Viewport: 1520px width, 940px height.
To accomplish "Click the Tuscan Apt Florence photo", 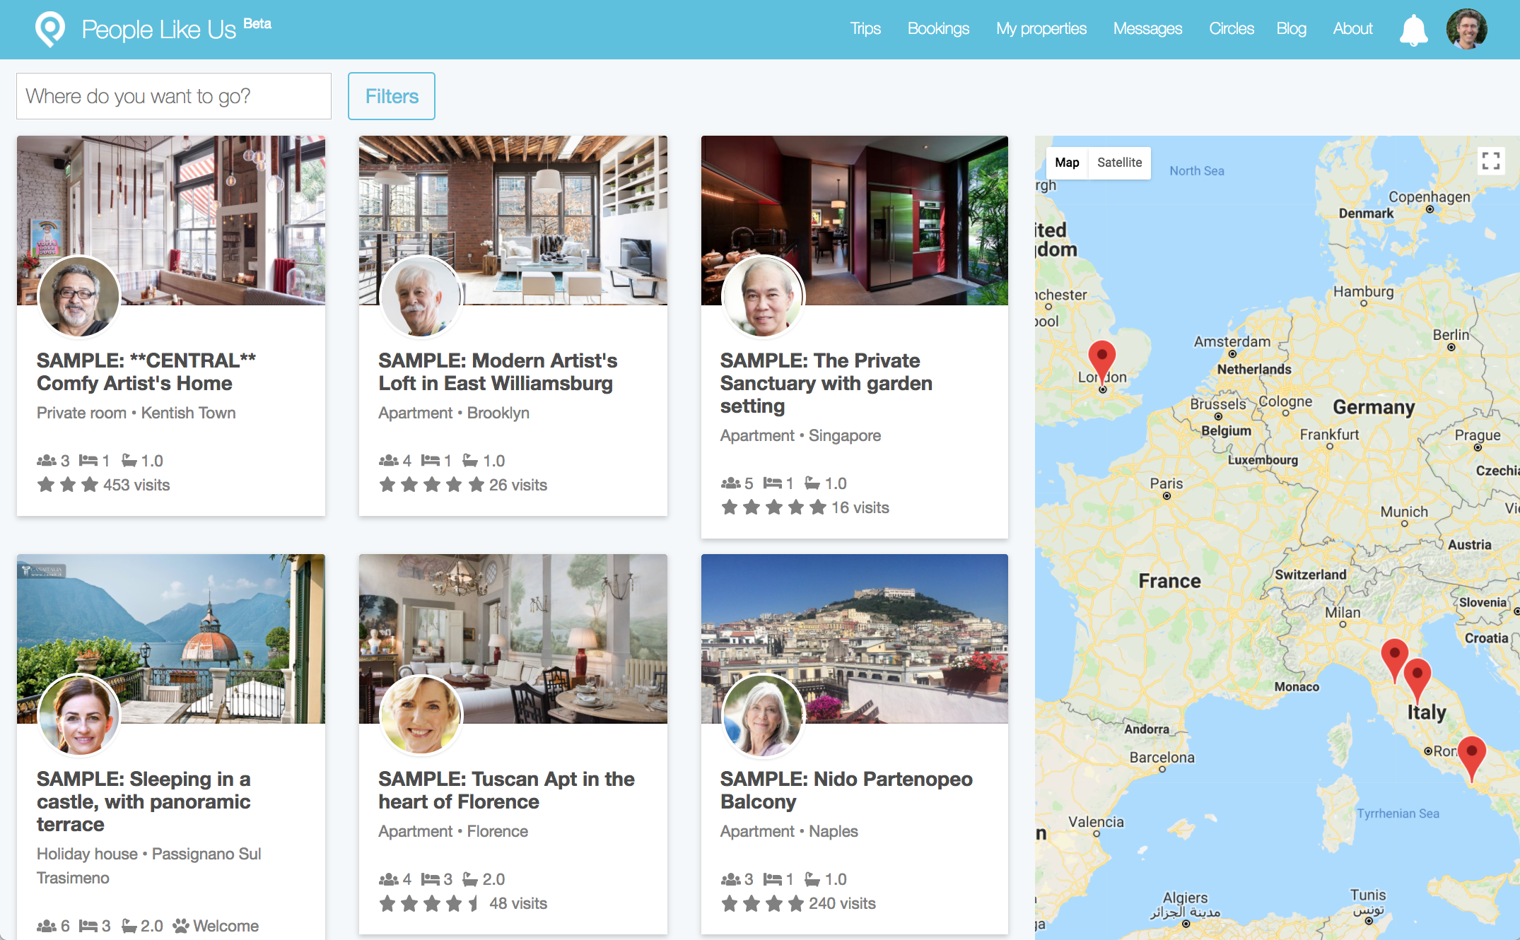I will pos(537,622).
